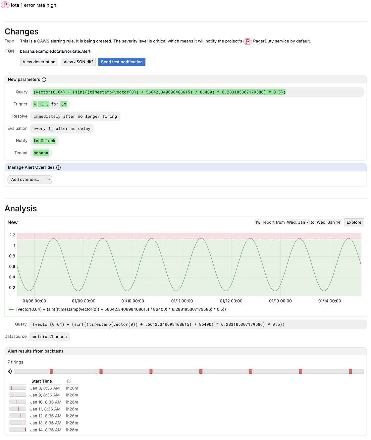Viewport: 371px width, 440px height.
Task: Click the duration clock column header icon
Action: (x=69, y=381)
